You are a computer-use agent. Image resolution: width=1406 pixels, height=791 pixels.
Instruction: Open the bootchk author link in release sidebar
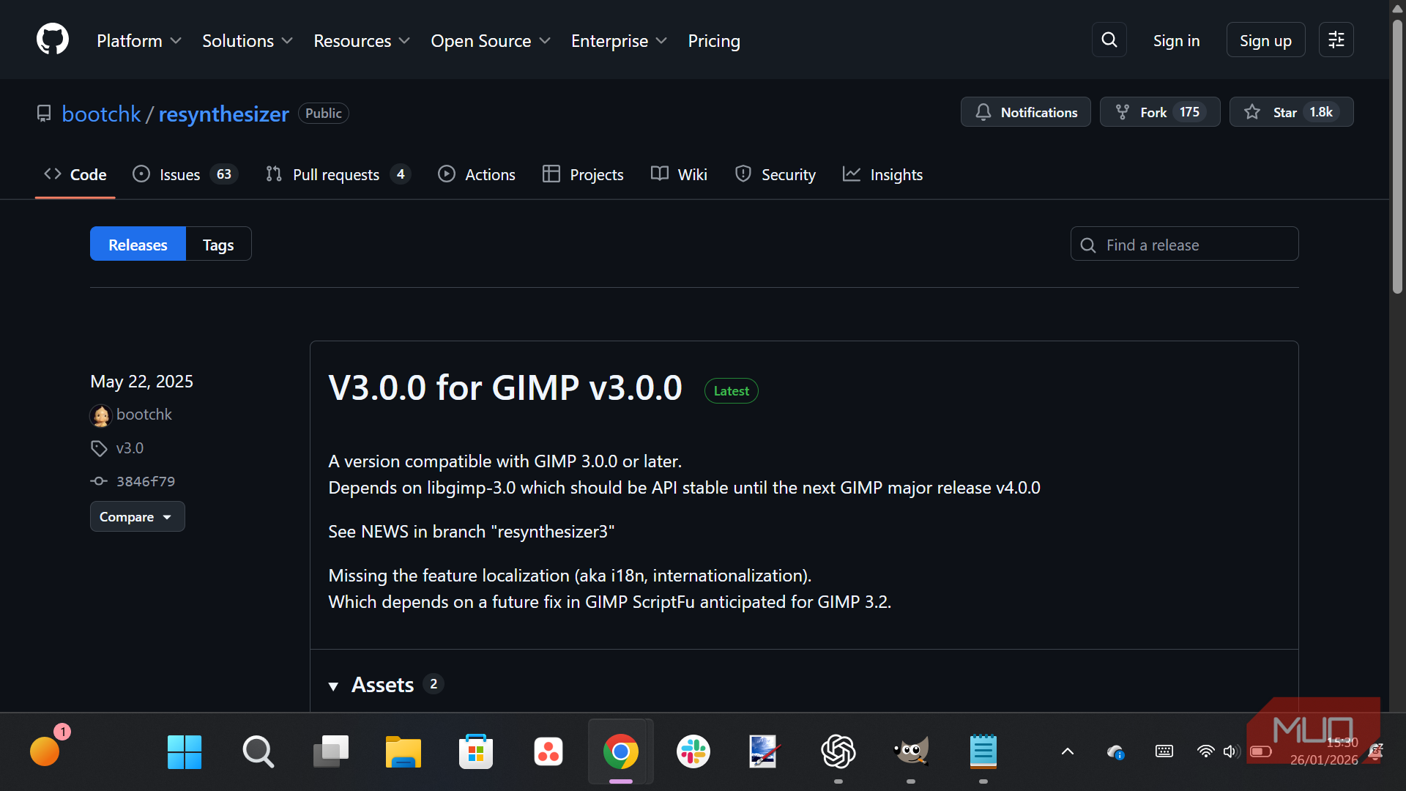coord(144,415)
